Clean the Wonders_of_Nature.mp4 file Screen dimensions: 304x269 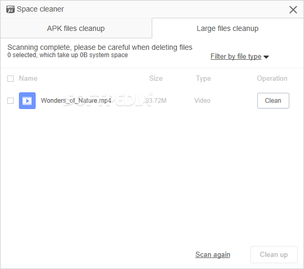(x=273, y=101)
